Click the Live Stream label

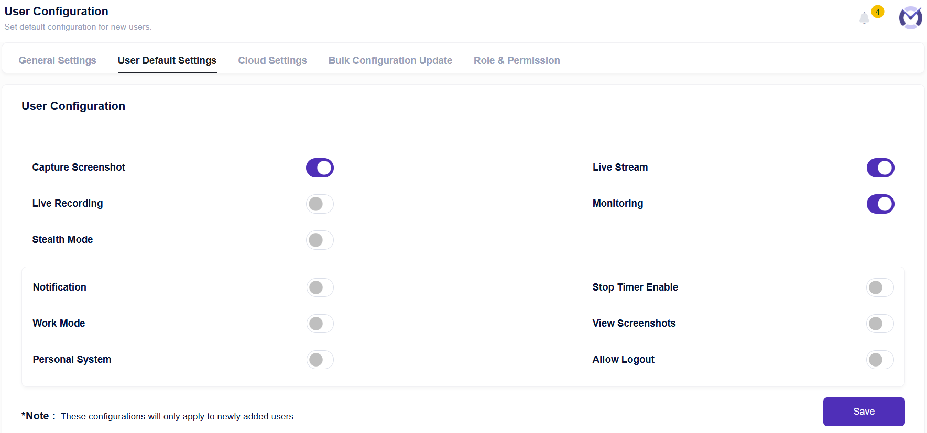[620, 168]
